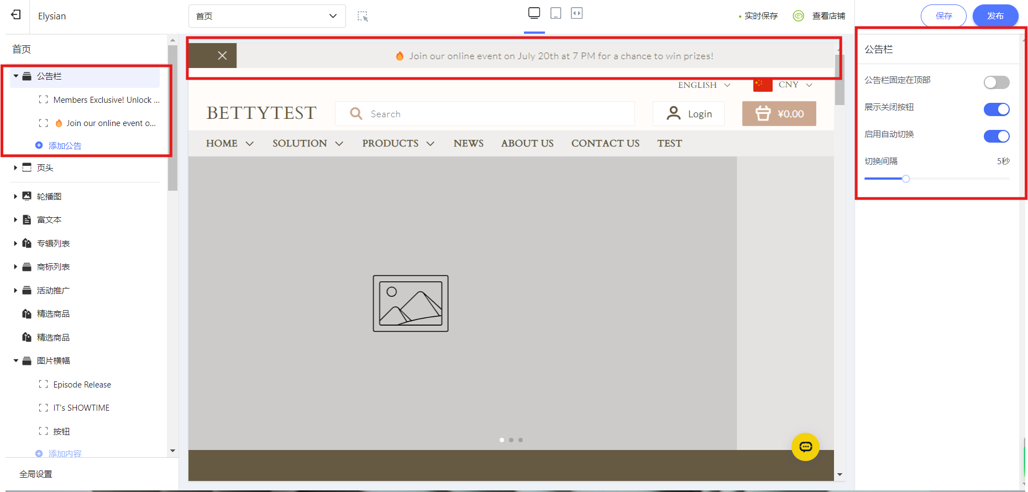Open the PRODUCTS navigation menu

click(398, 144)
